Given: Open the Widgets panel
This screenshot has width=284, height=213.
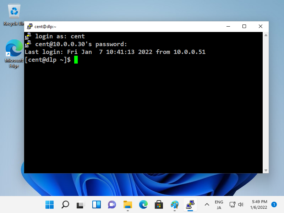Looking at the screenshot, I should point(96,204).
